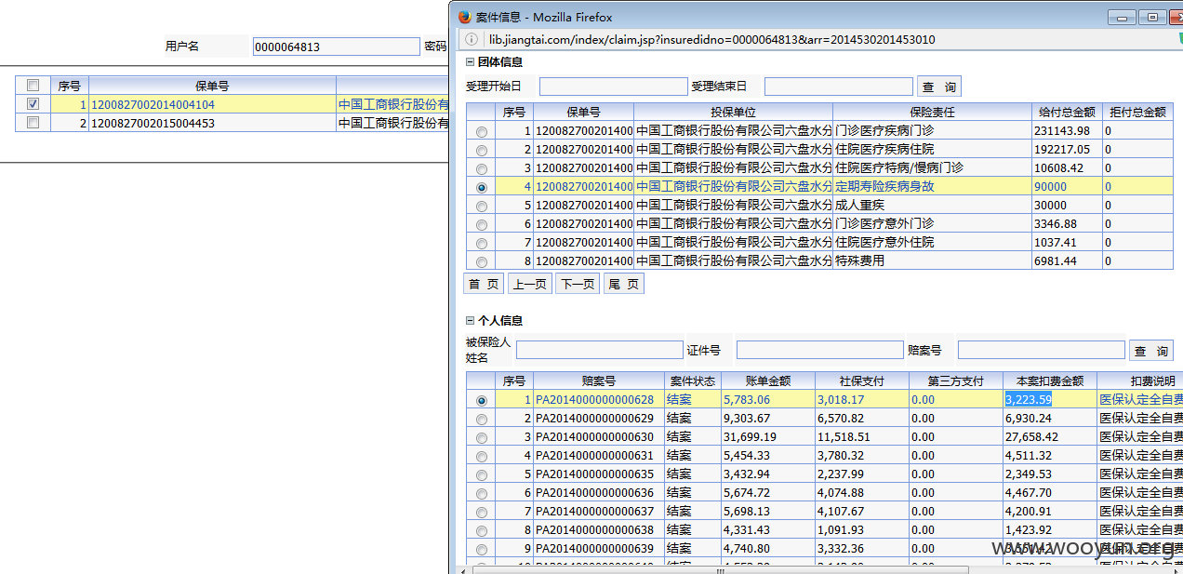Click the 本案扣费金额 column header
The width and height of the screenshot is (1183, 574).
(1049, 380)
